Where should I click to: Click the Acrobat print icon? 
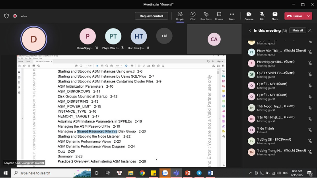(x=34, y=66)
